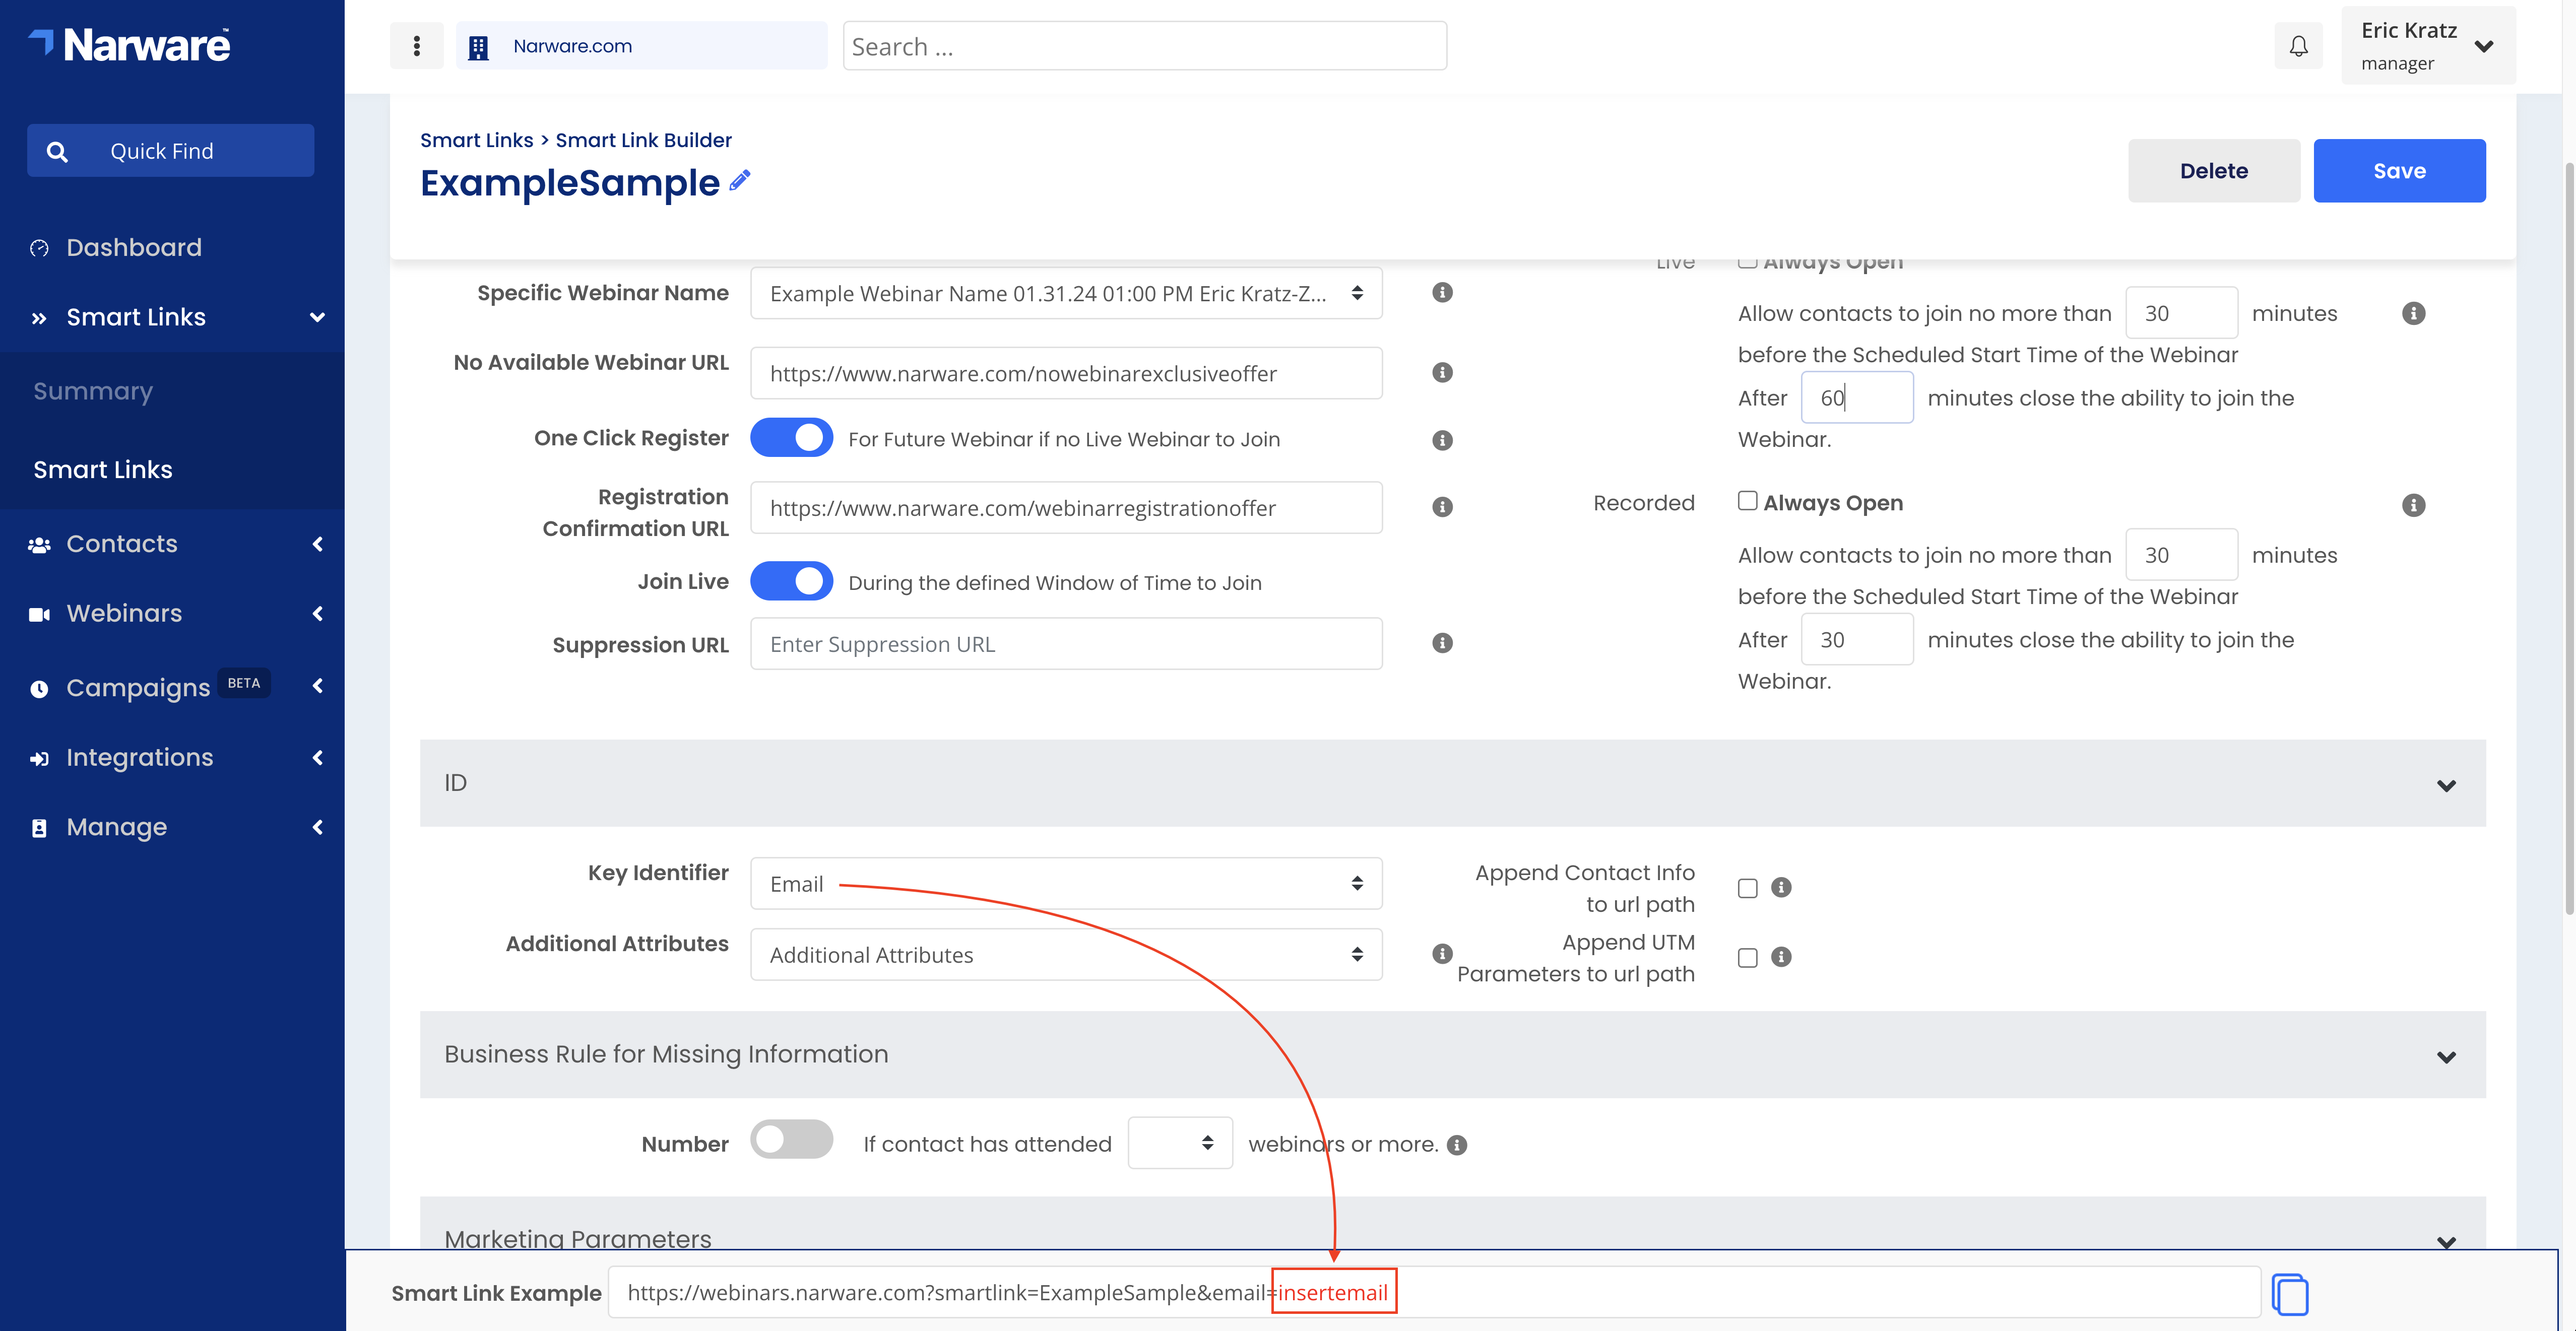Screen dimensions: 2576x1331
Task: Open Summary under Smart Links
Action: pos(93,391)
